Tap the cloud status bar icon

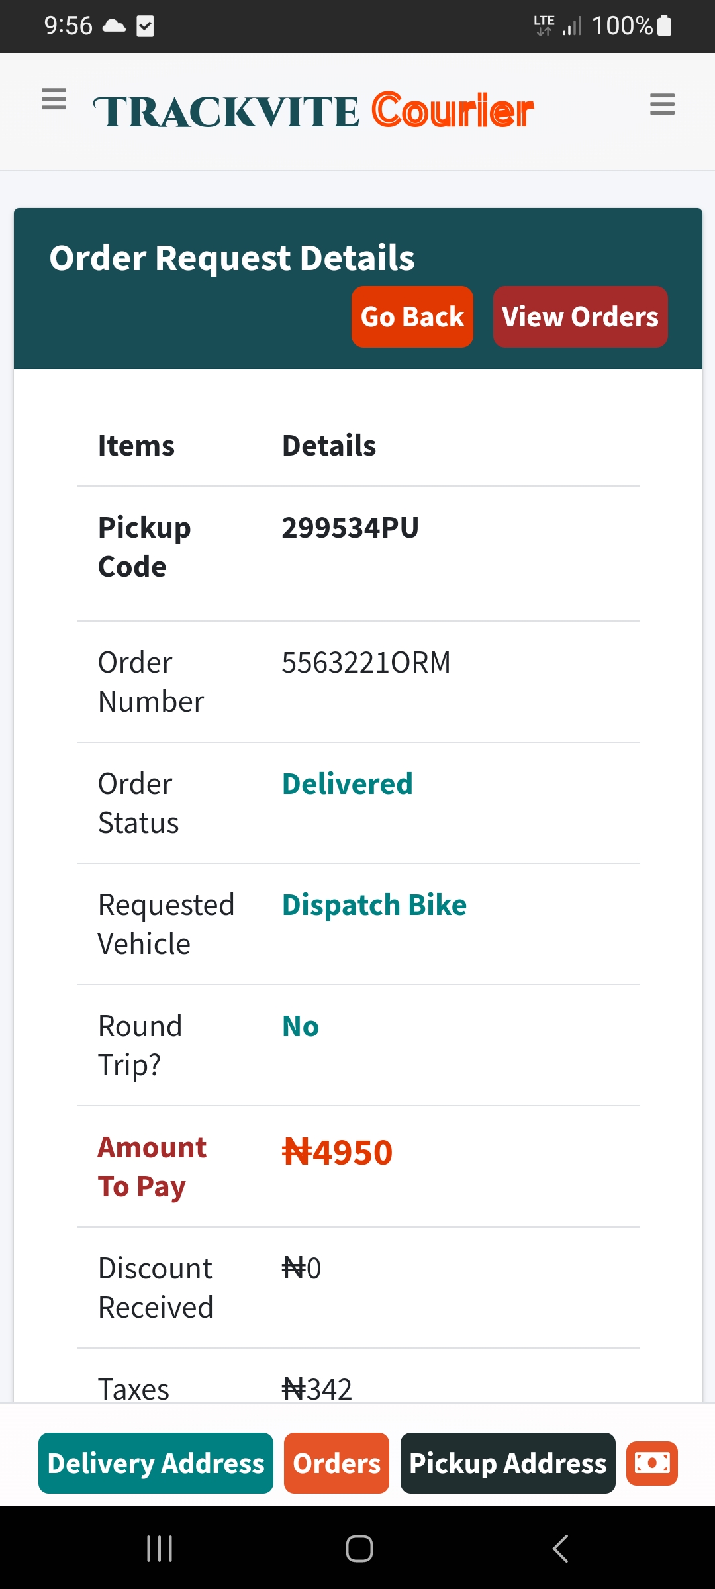coord(114,26)
